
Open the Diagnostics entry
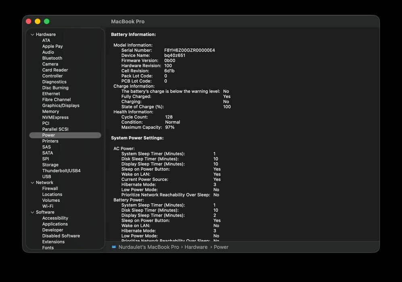pos(54,82)
